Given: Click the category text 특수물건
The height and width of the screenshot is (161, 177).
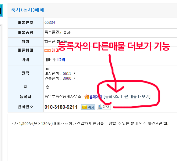Looking at the screenshot, I should click(x=52, y=32).
